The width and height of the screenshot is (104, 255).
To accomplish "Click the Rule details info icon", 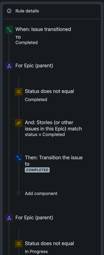I will point(9,11).
